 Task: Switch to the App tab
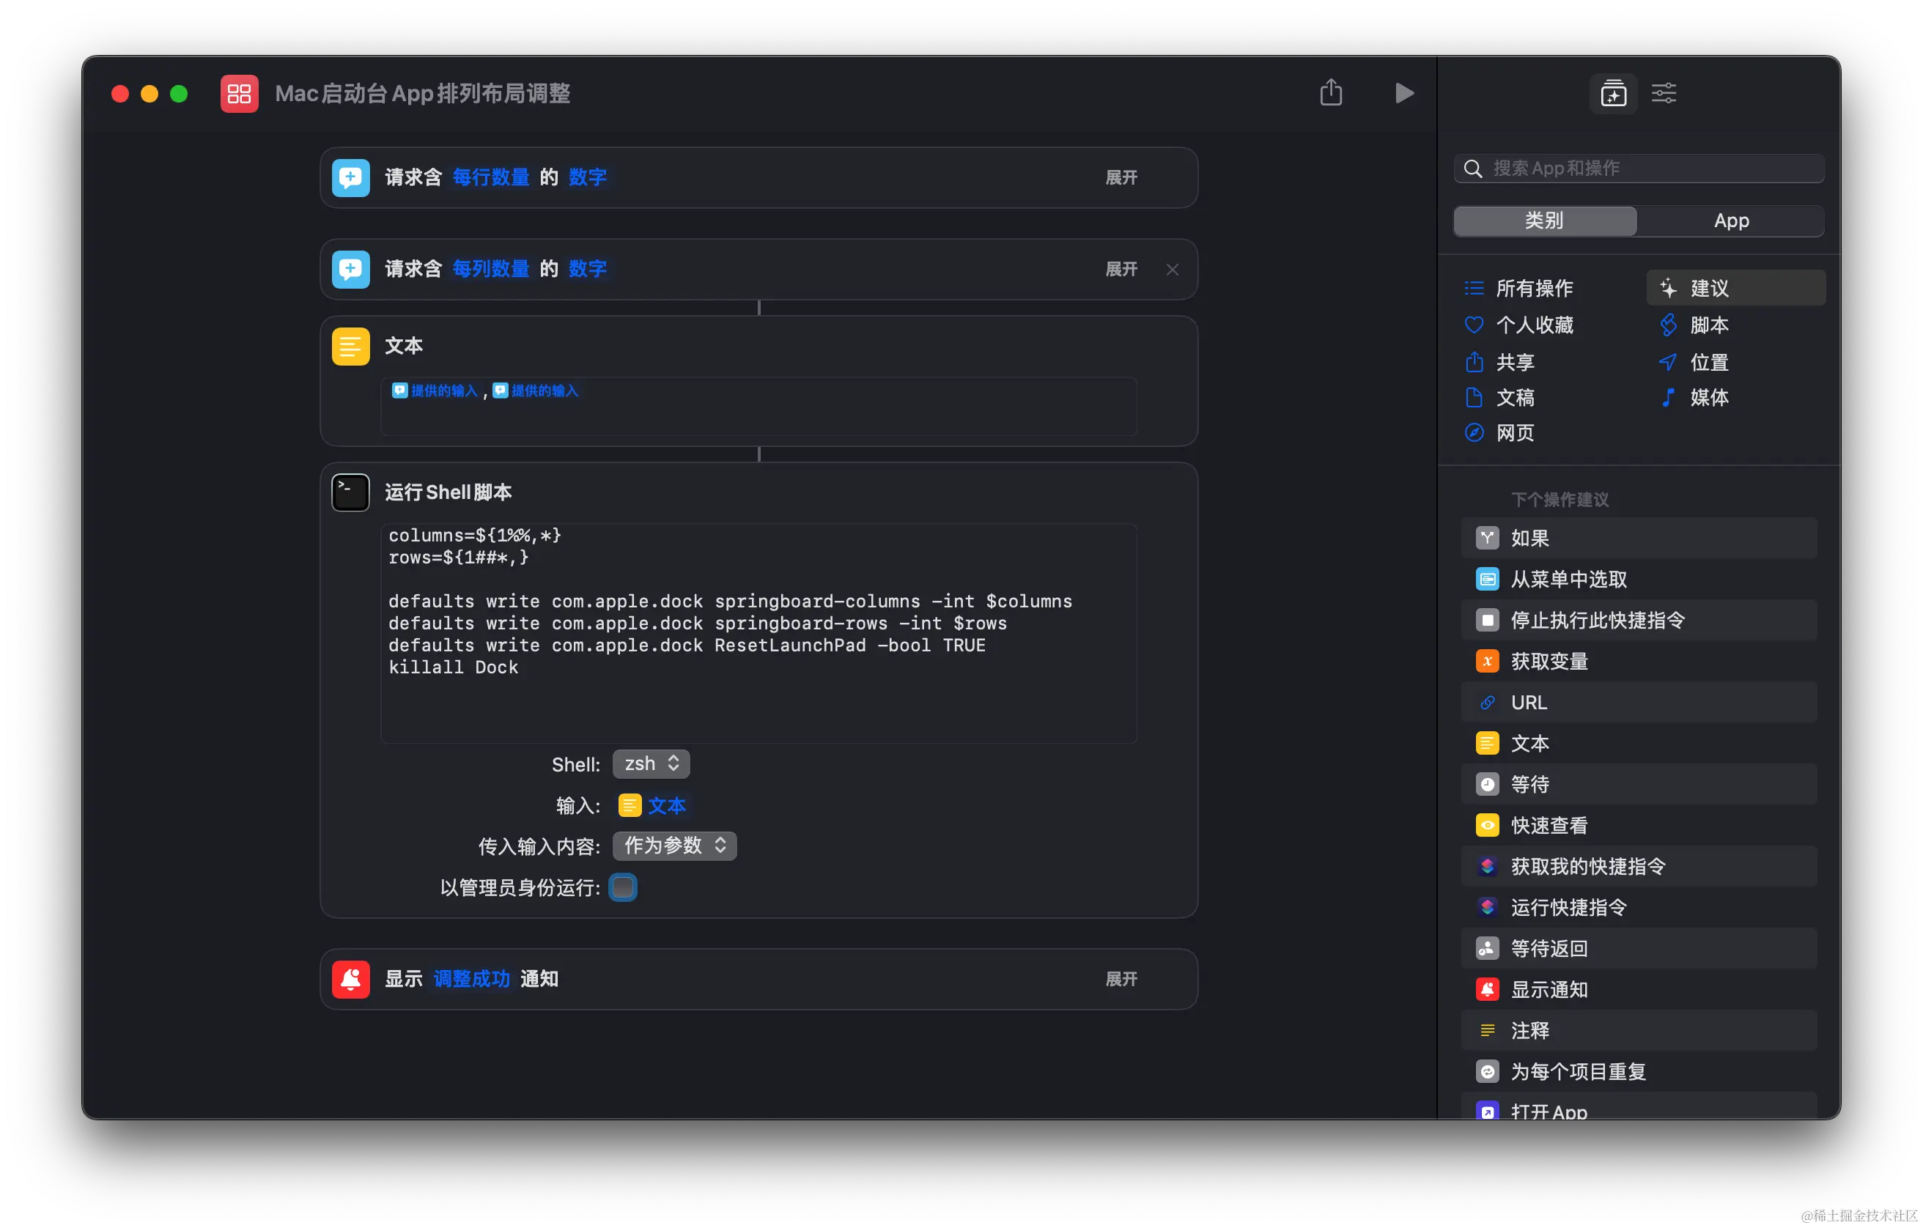pos(1730,221)
